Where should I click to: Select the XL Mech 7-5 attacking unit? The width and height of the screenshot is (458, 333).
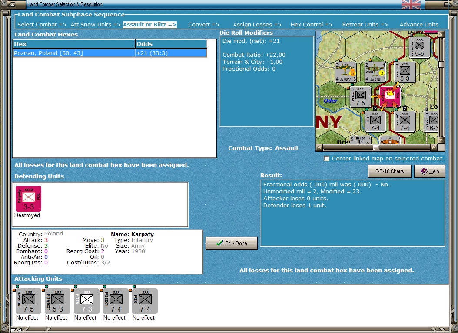28,301
